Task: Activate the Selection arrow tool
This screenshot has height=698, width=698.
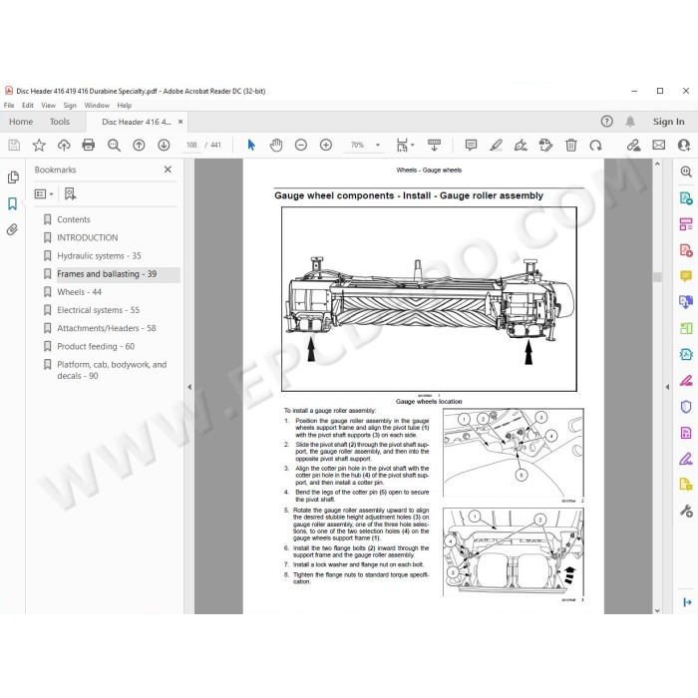Action: coord(251,145)
